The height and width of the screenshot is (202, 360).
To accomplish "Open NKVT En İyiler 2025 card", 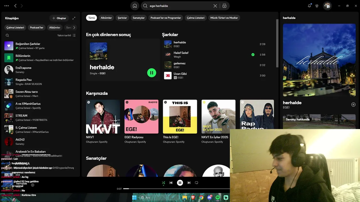I will pyautogui.click(x=219, y=122).
